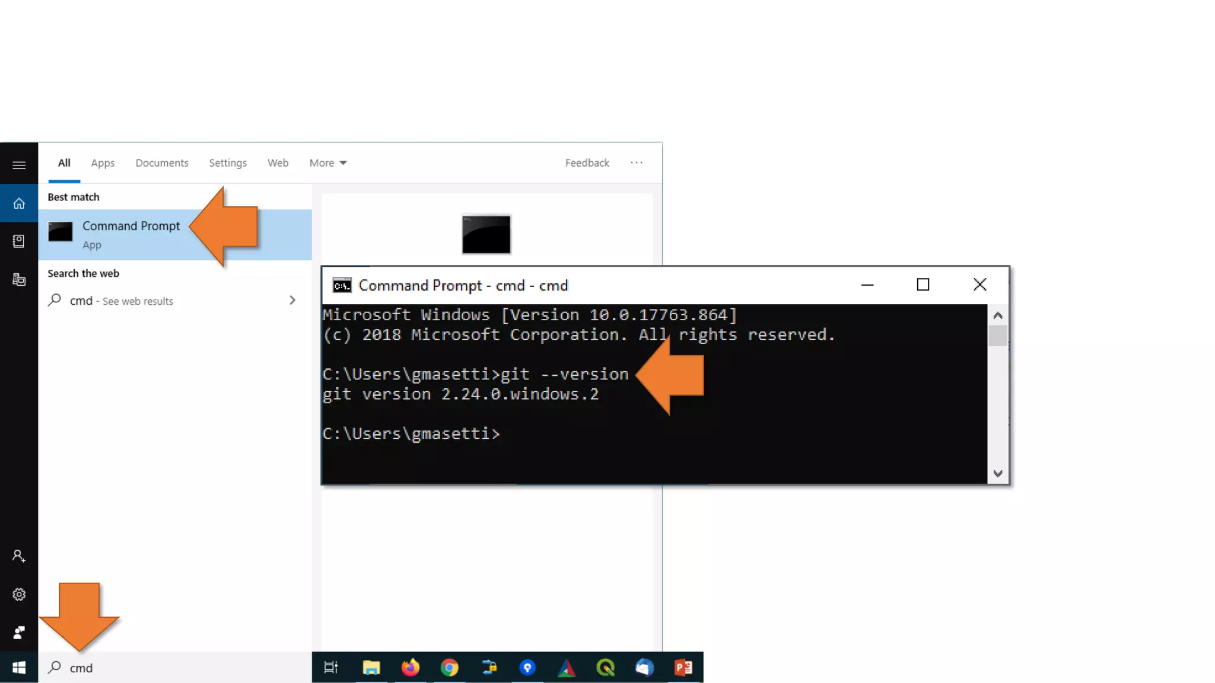Viewport: 1215px width, 683px height.
Task: Launch Firefox from the taskbar
Action: (x=410, y=668)
